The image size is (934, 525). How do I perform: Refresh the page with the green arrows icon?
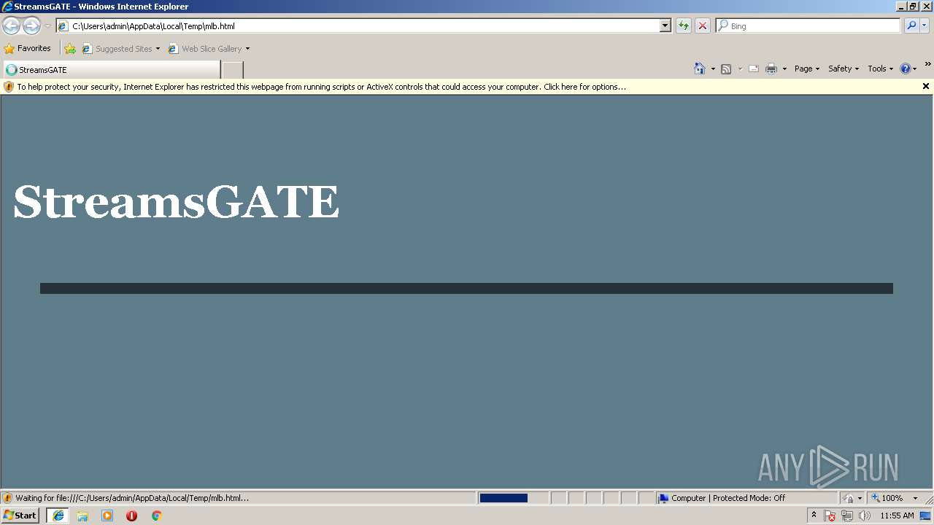point(684,26)
